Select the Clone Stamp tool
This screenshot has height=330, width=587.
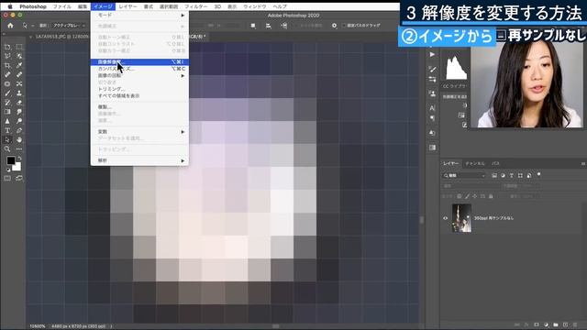click(19, 93)
